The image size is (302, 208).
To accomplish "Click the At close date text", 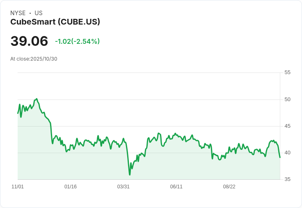I will pyautogui.click(x=34, y=59).
